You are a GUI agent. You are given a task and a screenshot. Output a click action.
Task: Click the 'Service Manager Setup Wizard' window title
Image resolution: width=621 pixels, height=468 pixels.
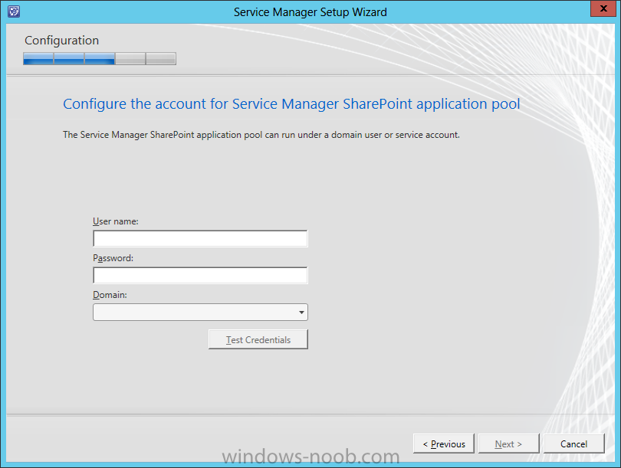coord(310,12)
